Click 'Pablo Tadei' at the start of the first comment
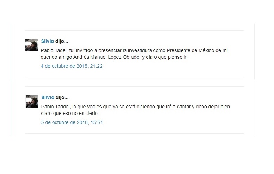 point(54,51)
